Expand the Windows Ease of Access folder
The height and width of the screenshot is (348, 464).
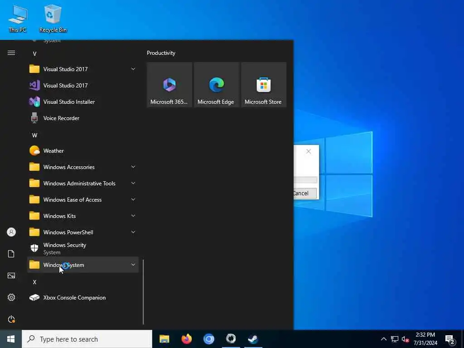pos(83,200)
